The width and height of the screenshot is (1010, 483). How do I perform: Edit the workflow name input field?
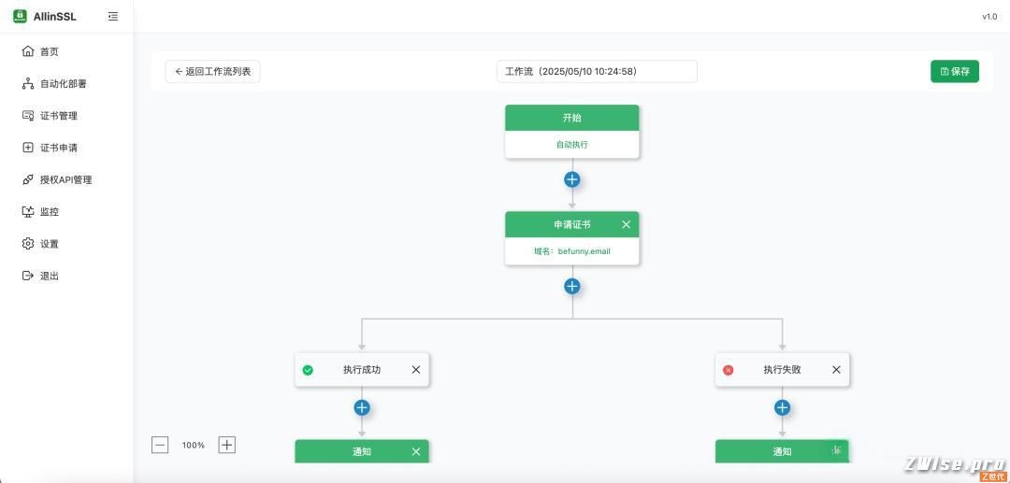click(597, 71)
